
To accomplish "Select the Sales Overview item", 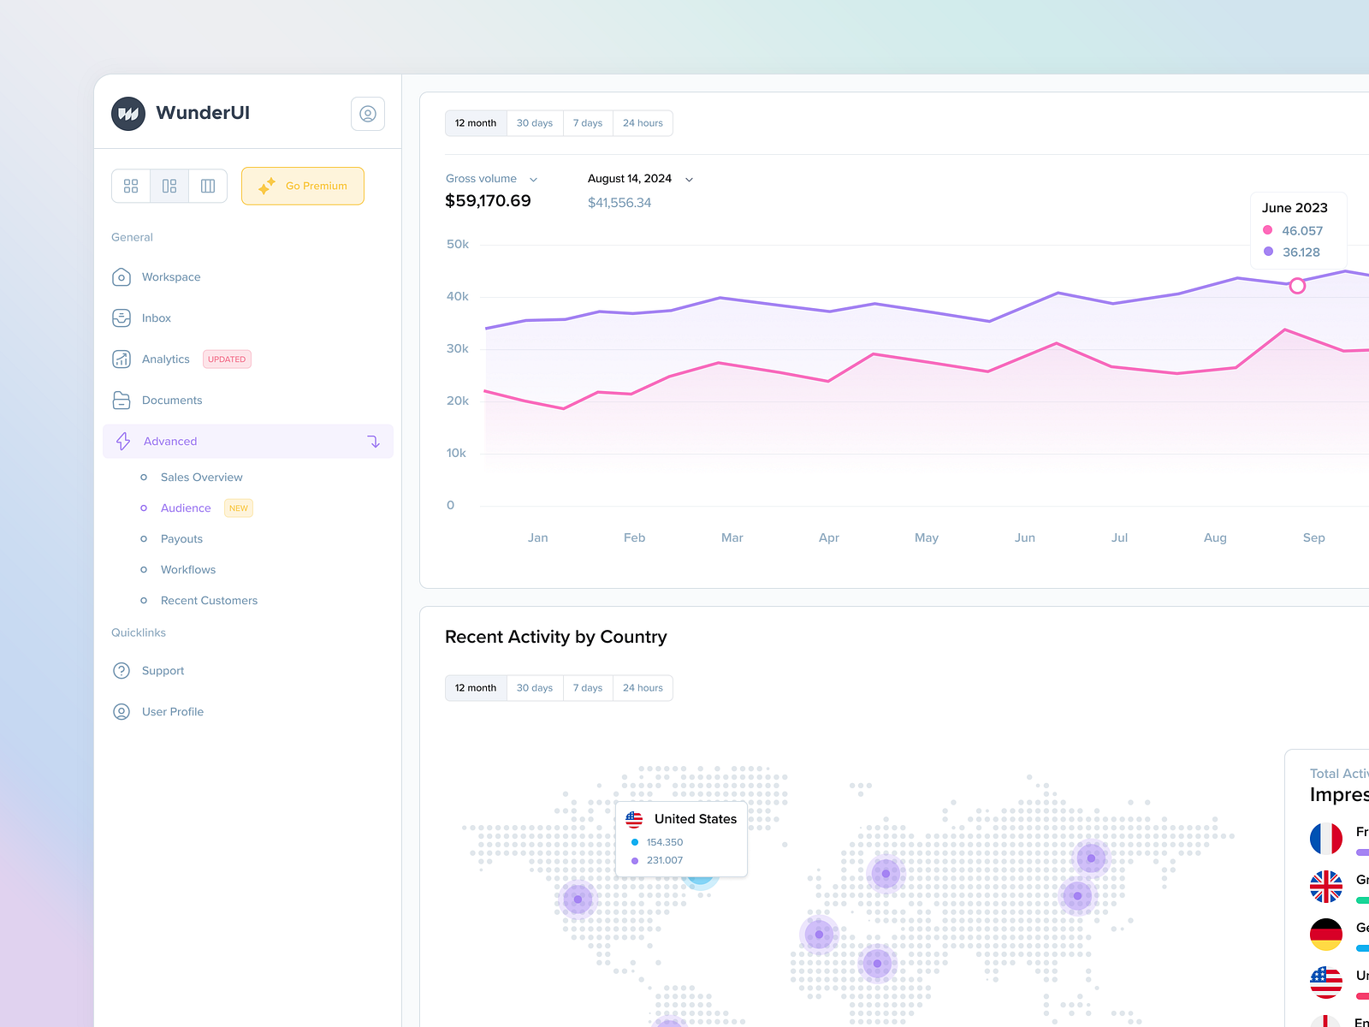I will (201, 477).
